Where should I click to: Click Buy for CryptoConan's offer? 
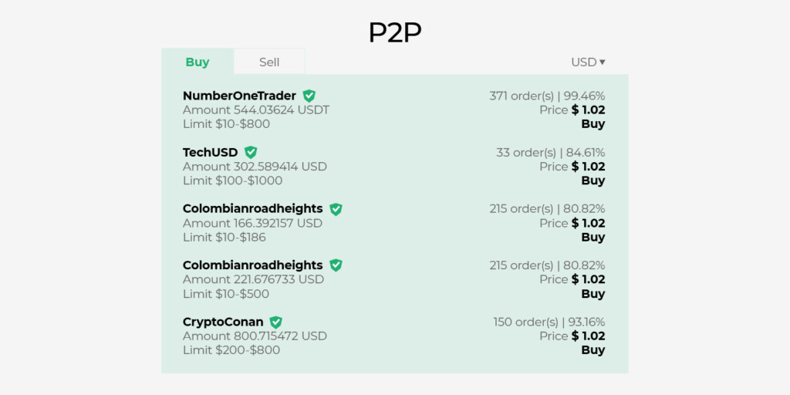[x=592, y=350]
